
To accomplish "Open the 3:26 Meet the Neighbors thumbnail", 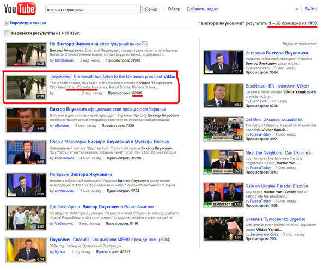I will (223, 162).
